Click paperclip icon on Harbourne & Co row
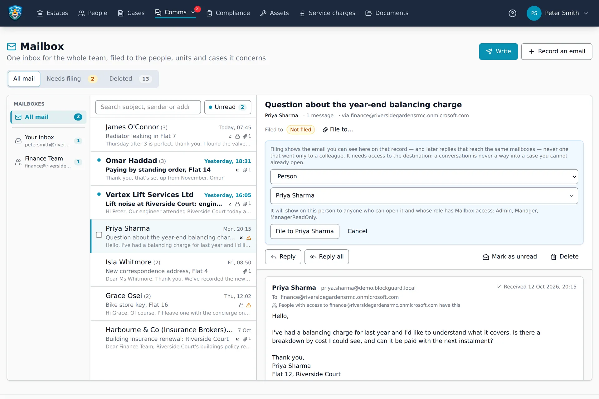This screenshot has height=399, width=599. 245,339
